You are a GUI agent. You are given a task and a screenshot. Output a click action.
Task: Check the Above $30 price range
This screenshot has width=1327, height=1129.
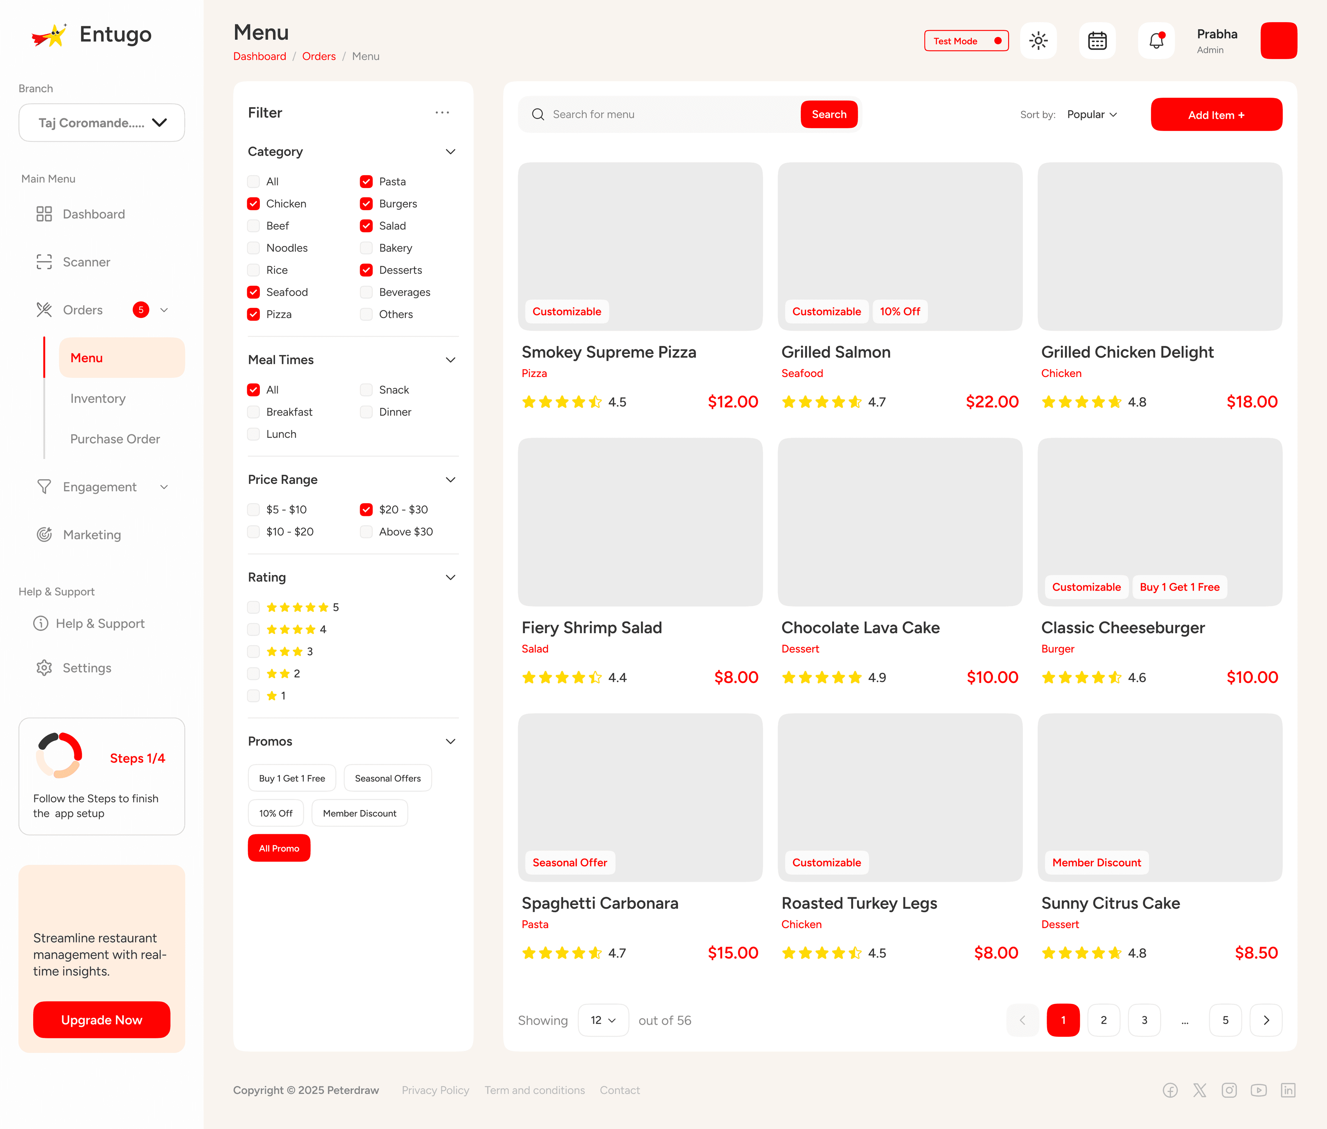click(x=366, y=532)
